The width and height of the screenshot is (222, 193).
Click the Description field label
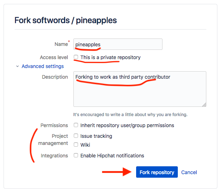(x=55, y=77)
